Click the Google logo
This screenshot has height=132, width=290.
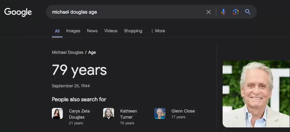(18, 12)
